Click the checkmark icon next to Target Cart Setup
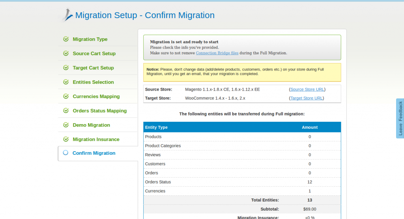Screen dimensions: 404x219 point(66,68)
